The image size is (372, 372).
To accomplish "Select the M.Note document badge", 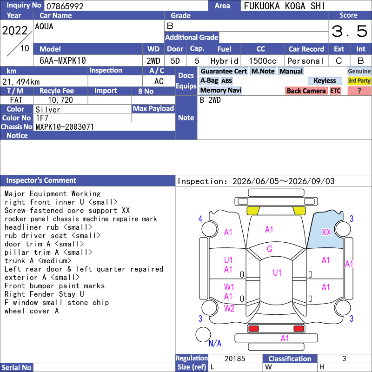I will 263,71.
